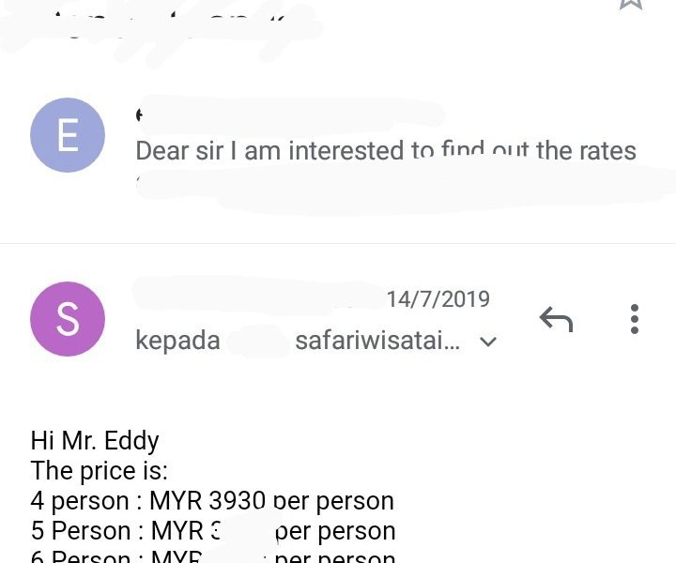The height and width of the screenshot is (563, 676).
Task: Tap the blue "E" sender avatar
Action: tap(68, 135)
